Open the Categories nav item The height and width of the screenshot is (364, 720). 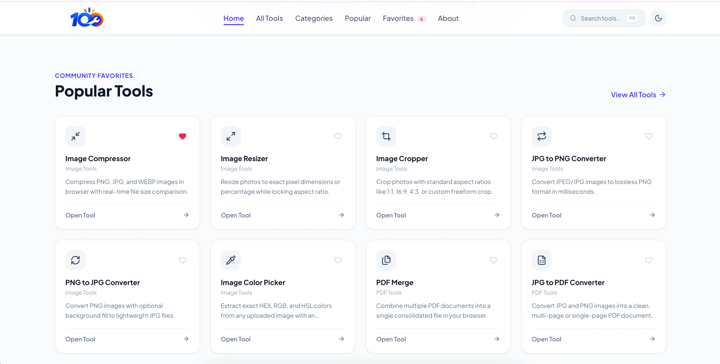(314, 18)
